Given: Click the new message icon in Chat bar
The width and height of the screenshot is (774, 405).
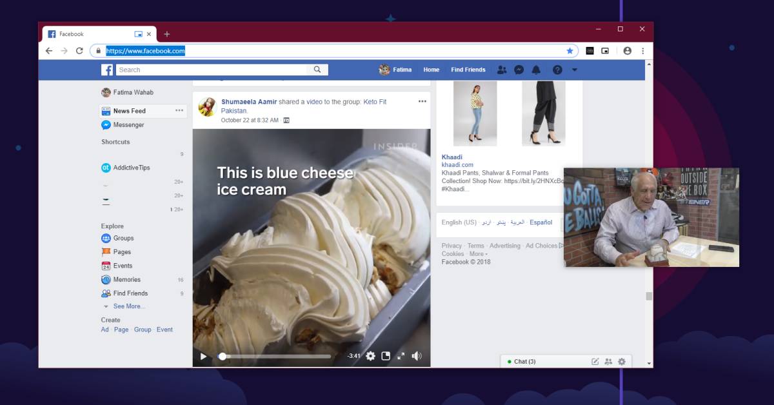Looking at the screenshot, I should coord(595,362).
